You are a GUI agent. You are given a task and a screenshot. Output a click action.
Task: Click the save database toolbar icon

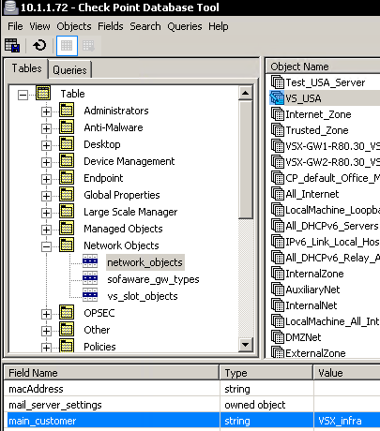[x=12, y=46]
